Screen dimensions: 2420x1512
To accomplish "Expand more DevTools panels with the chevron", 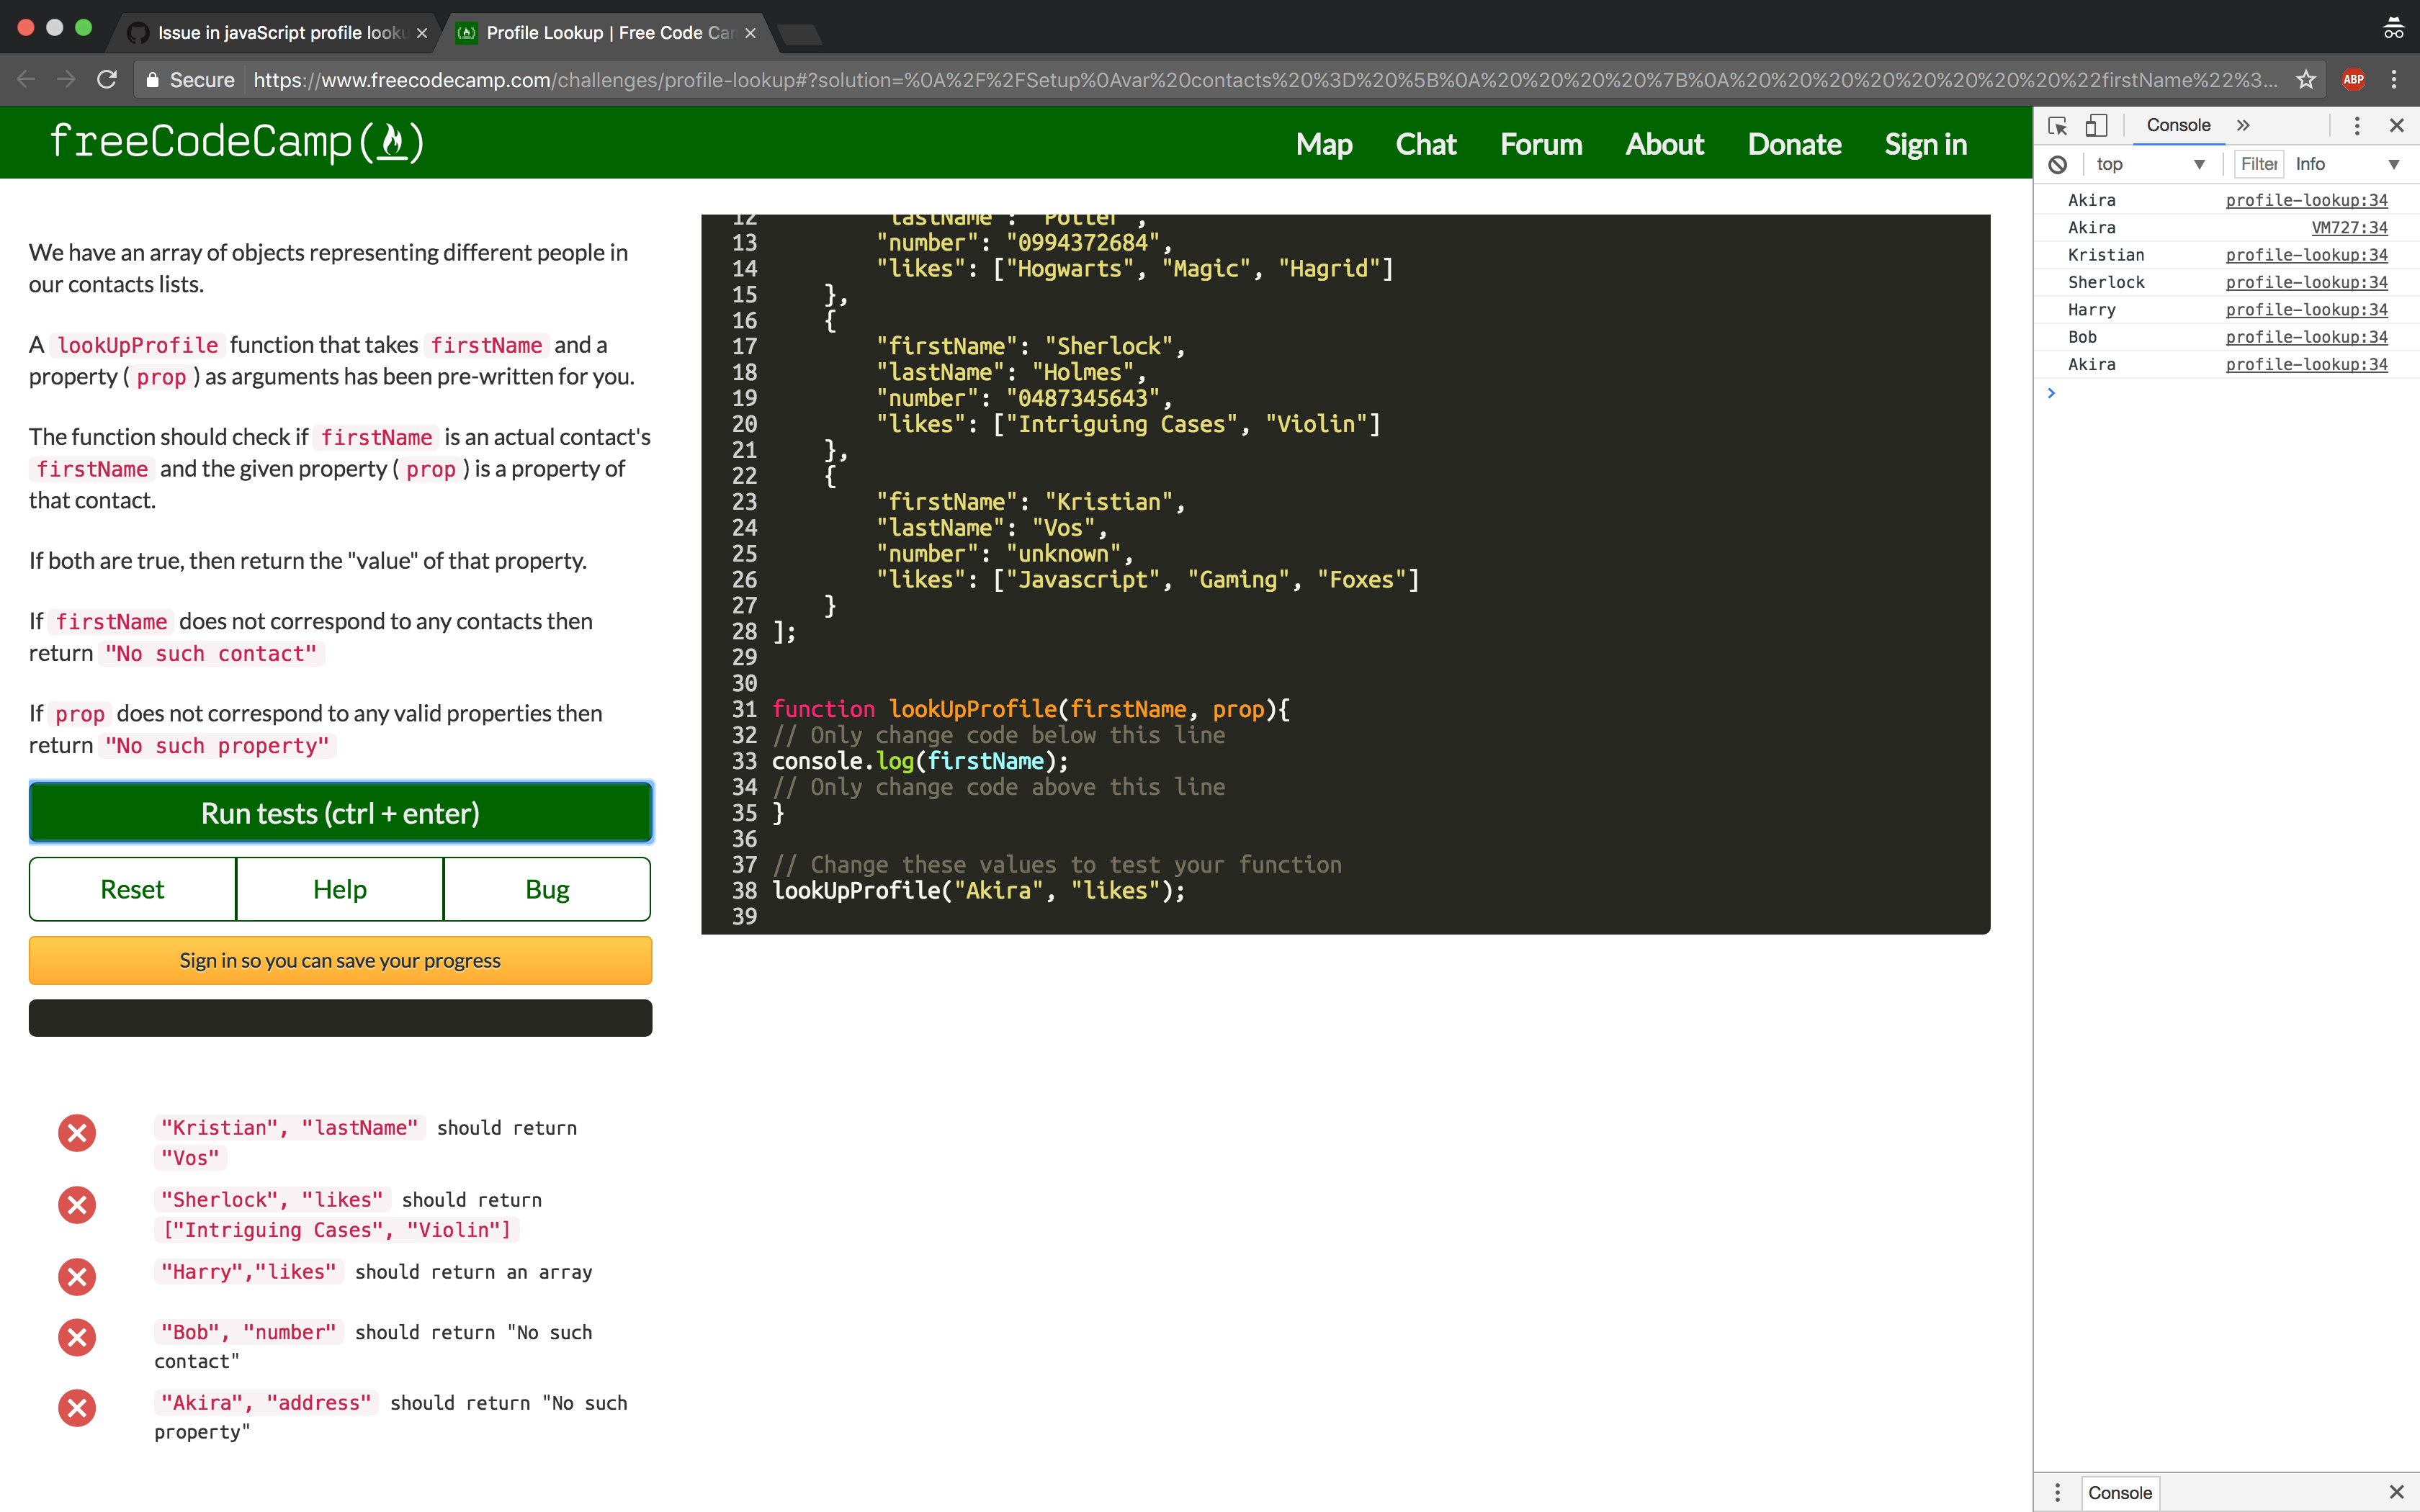I will click(x=2244, y=125).
